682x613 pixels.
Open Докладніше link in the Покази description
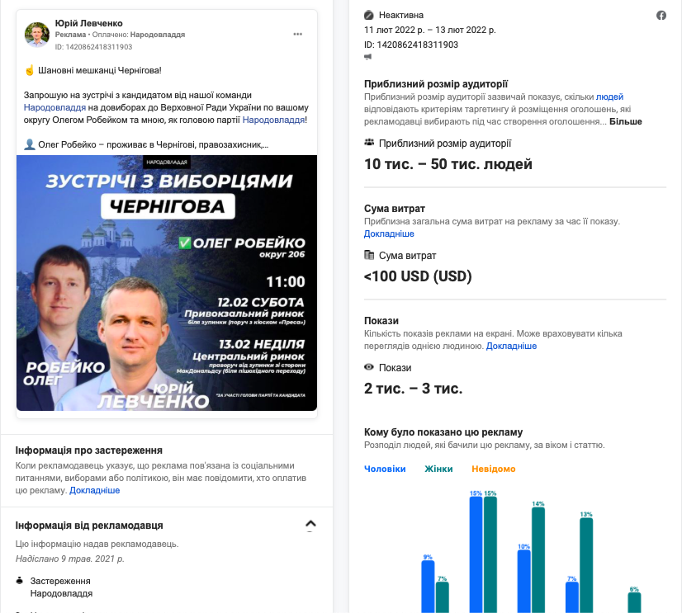tap(511, 346)
